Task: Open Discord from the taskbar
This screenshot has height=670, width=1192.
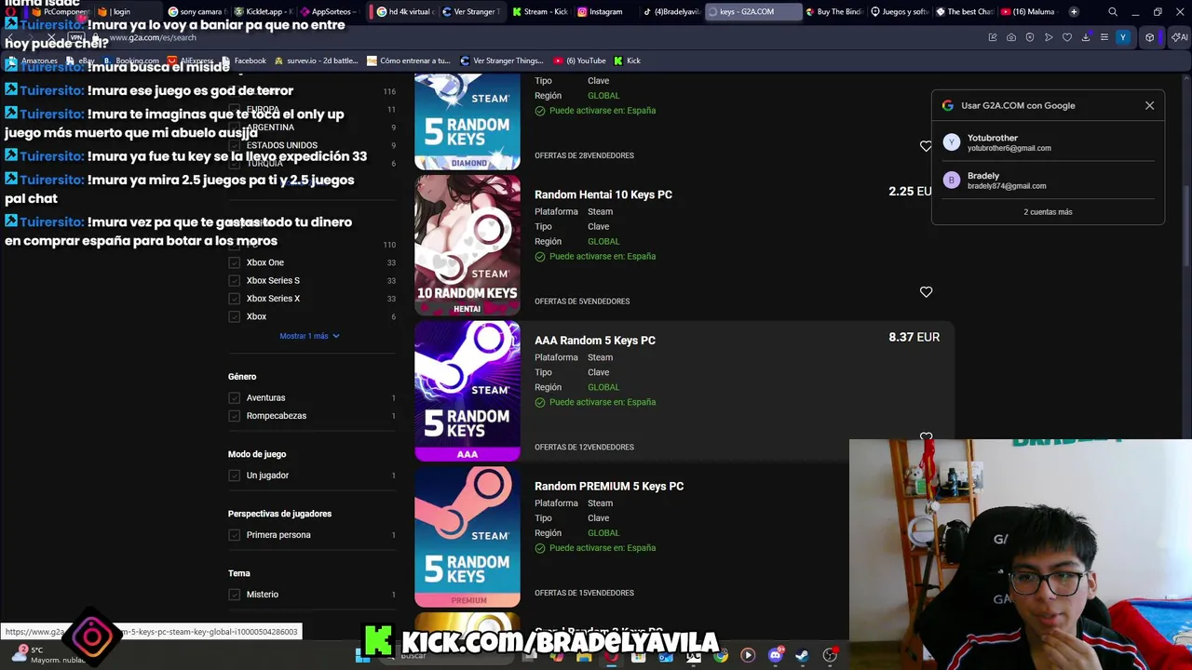Action: [x=776, y=656]
